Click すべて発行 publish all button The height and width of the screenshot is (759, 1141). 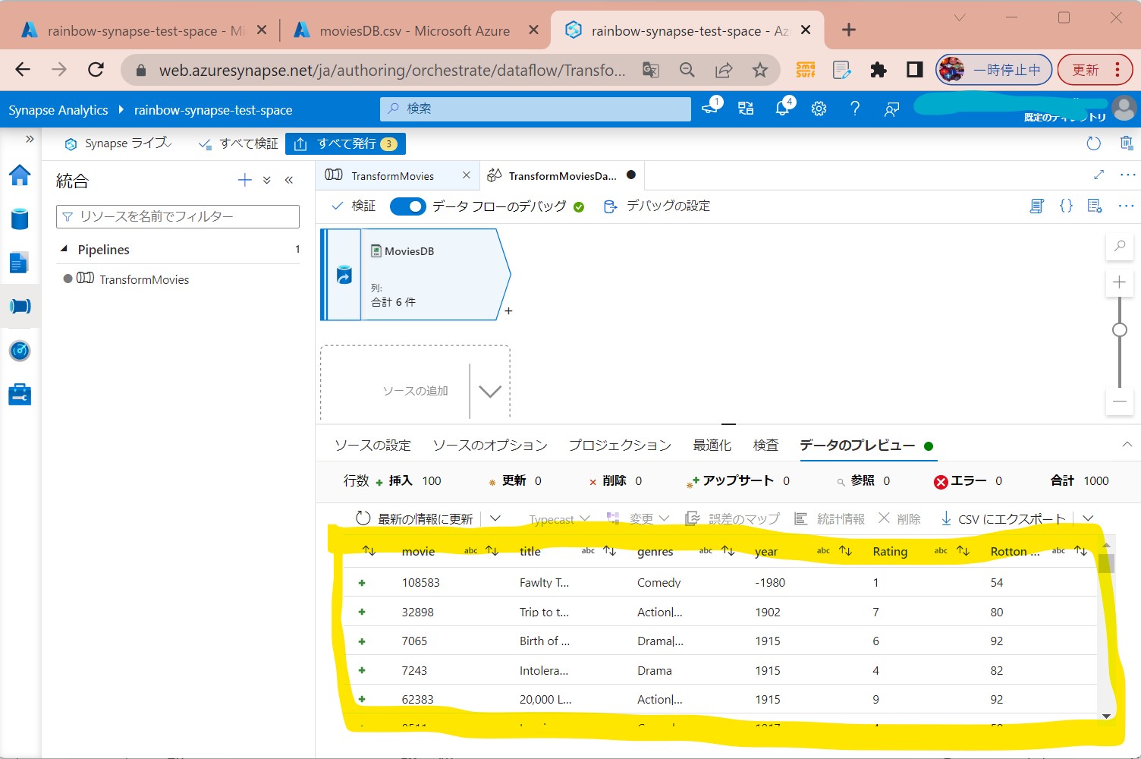click(345, 143)
